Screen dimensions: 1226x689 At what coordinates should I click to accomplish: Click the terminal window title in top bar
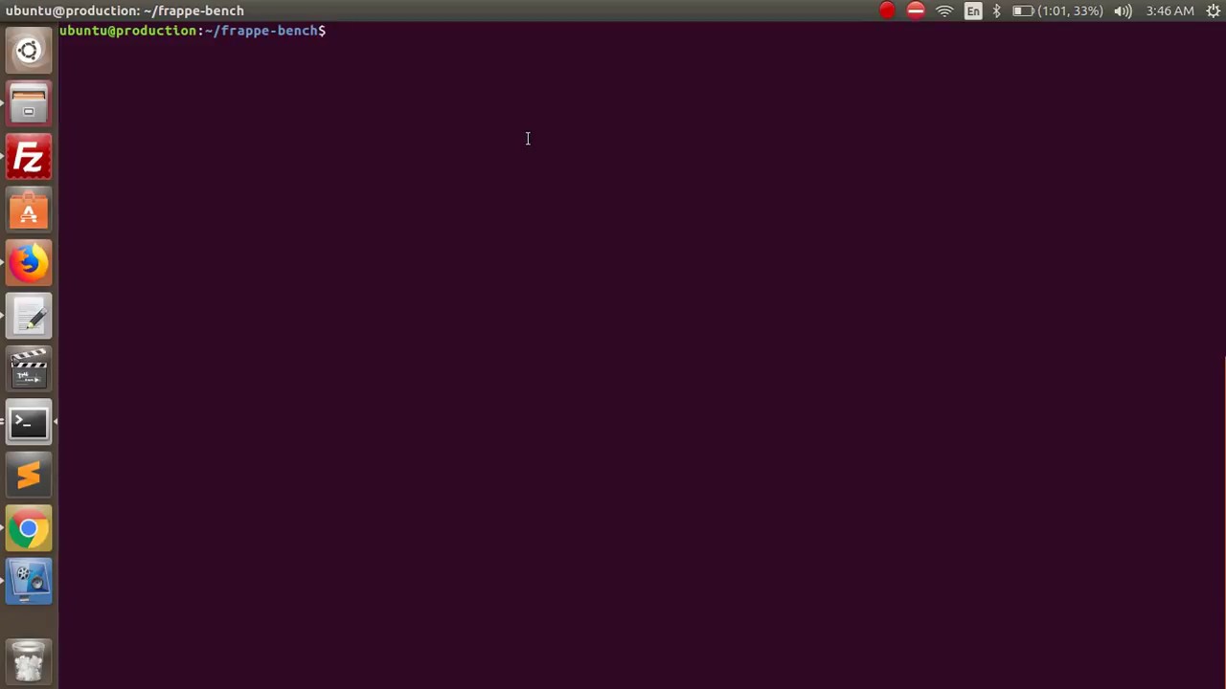click(125, 11)
